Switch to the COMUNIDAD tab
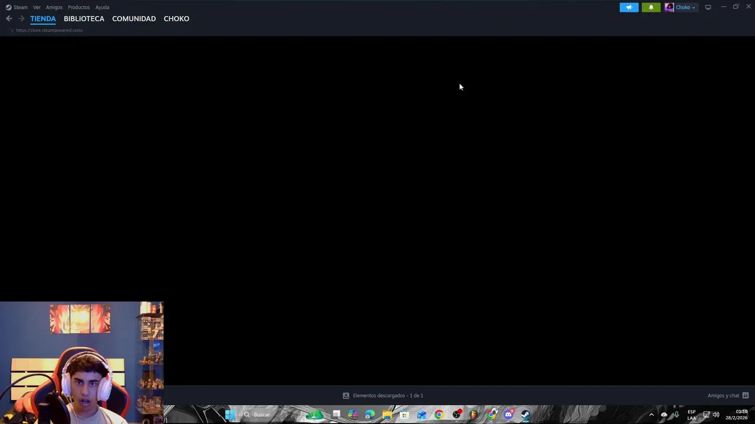The image size is (755, 424). [134, 19]
